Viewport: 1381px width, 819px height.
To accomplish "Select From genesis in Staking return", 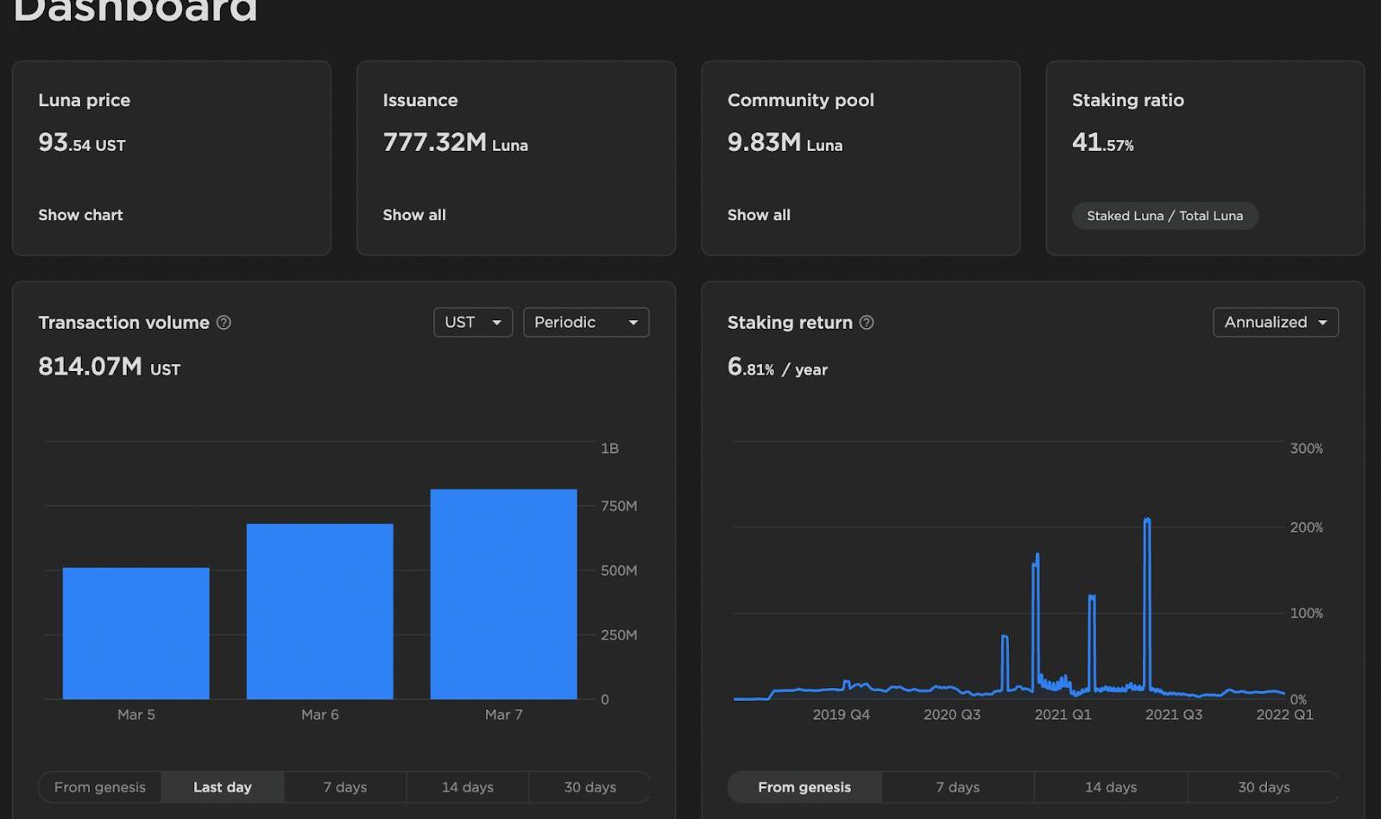I will pyautogui.click(x=804, y=787).
